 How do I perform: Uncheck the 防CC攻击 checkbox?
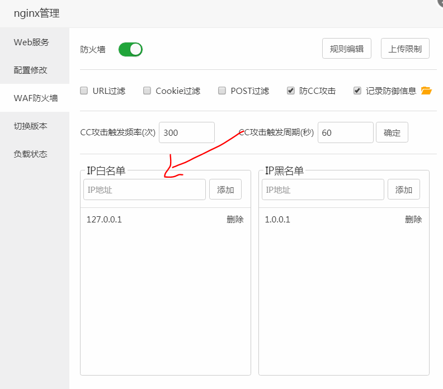(x=291, y=91)
